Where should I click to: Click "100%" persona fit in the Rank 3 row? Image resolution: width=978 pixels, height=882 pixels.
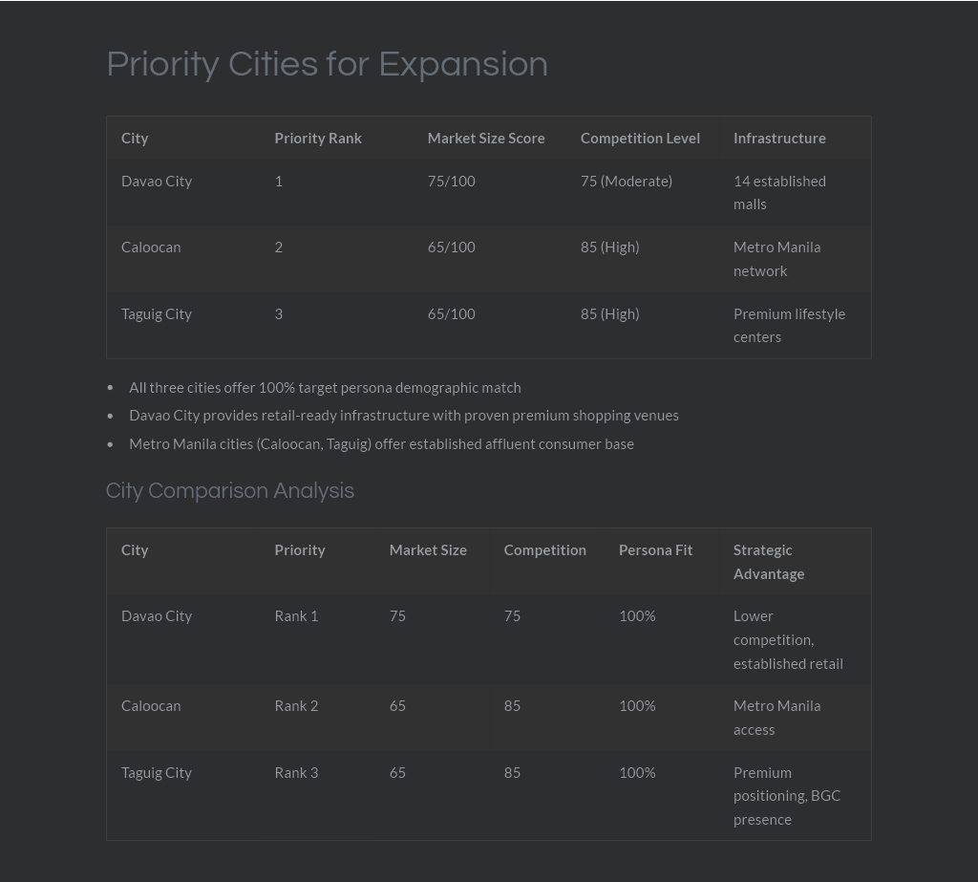point(637,773)
